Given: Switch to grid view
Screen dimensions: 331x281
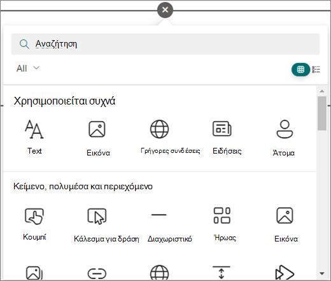Looking at the screenshot, I should (300, 69).
